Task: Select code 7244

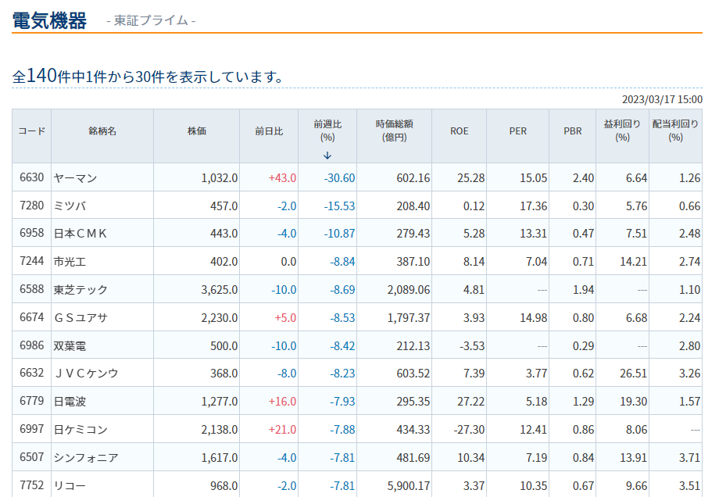Action: click(31, 261)
